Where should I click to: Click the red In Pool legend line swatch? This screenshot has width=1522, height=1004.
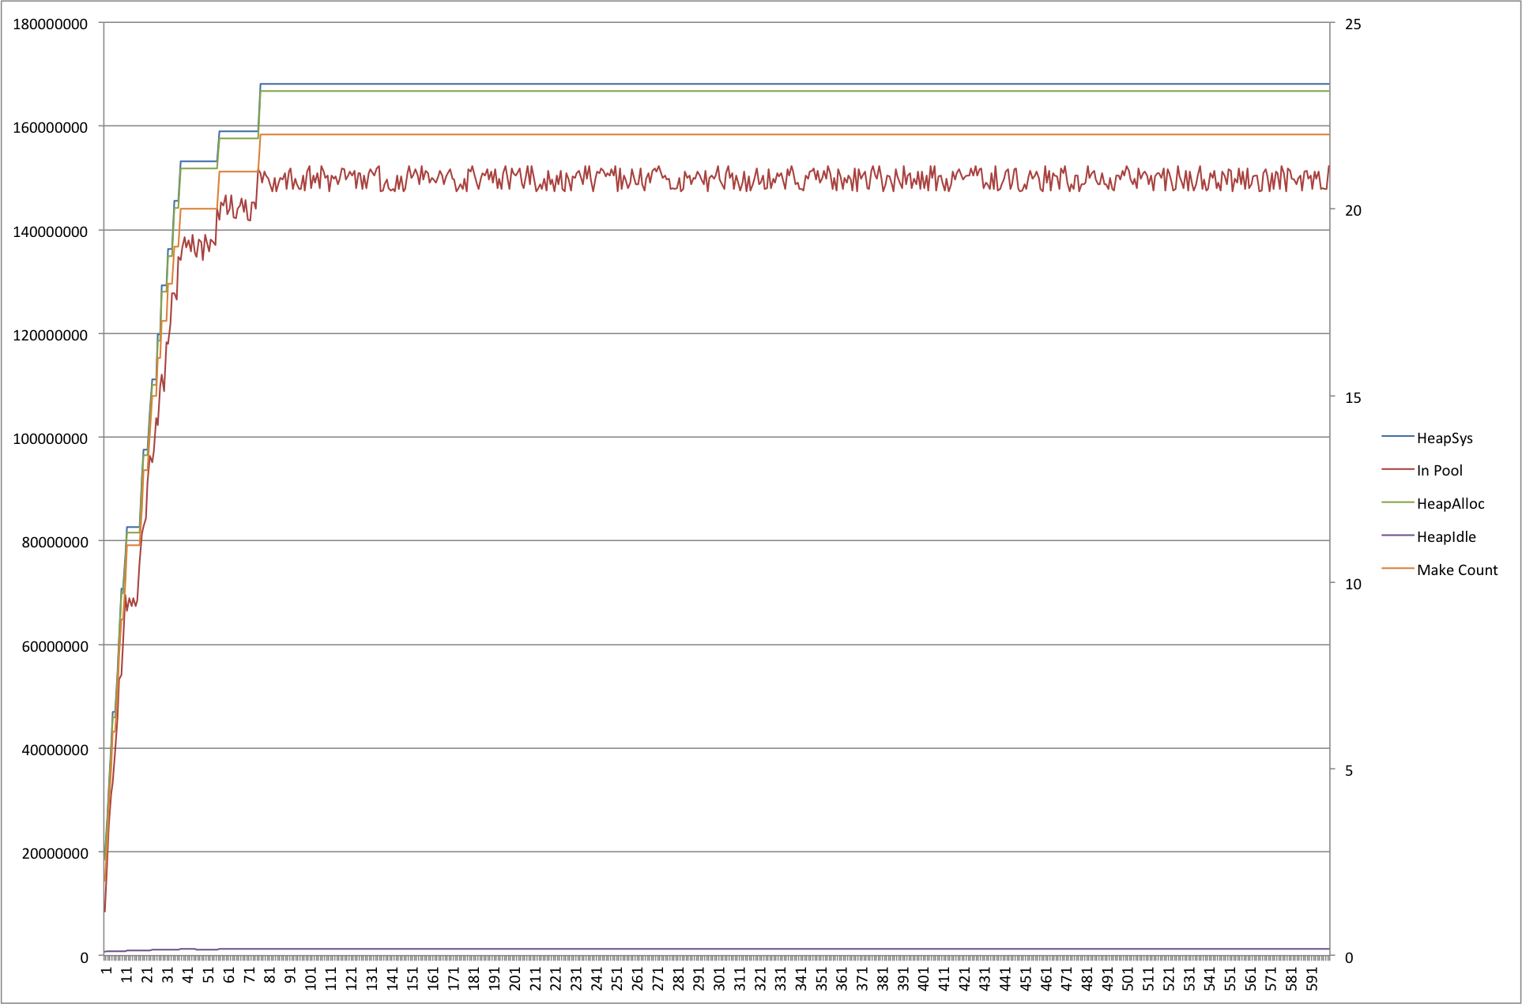click(1397, 469)
